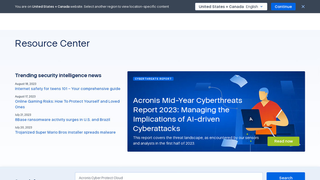Click the Resource Center heading
Image resolution: width=320 pixels, height=180 pixels.
(x=52, y=43)
